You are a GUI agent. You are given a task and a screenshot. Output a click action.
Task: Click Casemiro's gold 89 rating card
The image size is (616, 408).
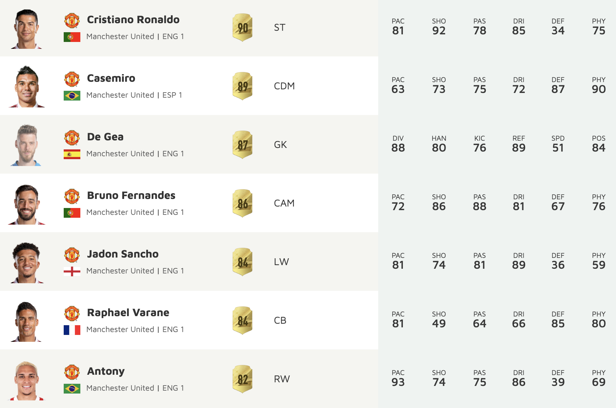pyautogui.click(x=242, y=86)
